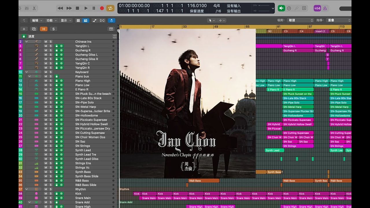Switch to the list tracks view button
This screenshot has height=208, width=370.
click(86, 21)
